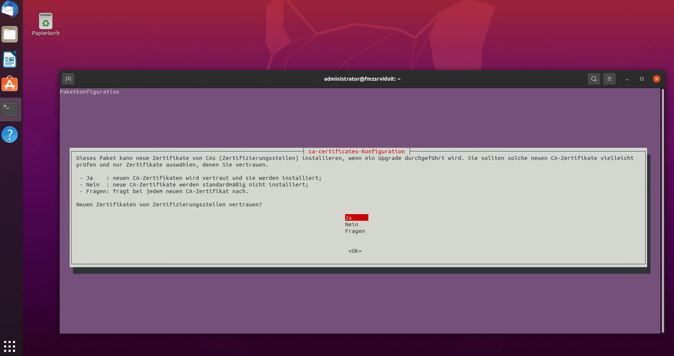Image resolution: width=674 pixels, height=356 pixels.
Task: Open the terminal search icon
Action: coord(594,79)
